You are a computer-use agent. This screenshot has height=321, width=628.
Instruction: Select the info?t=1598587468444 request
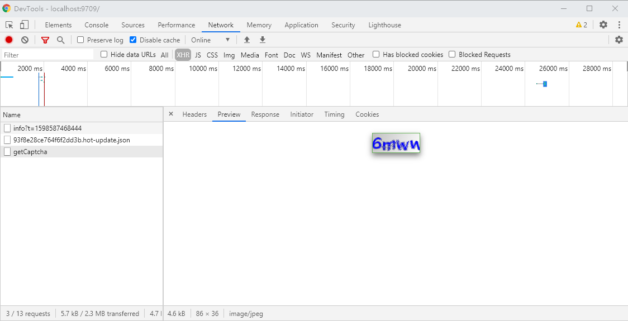82,128
